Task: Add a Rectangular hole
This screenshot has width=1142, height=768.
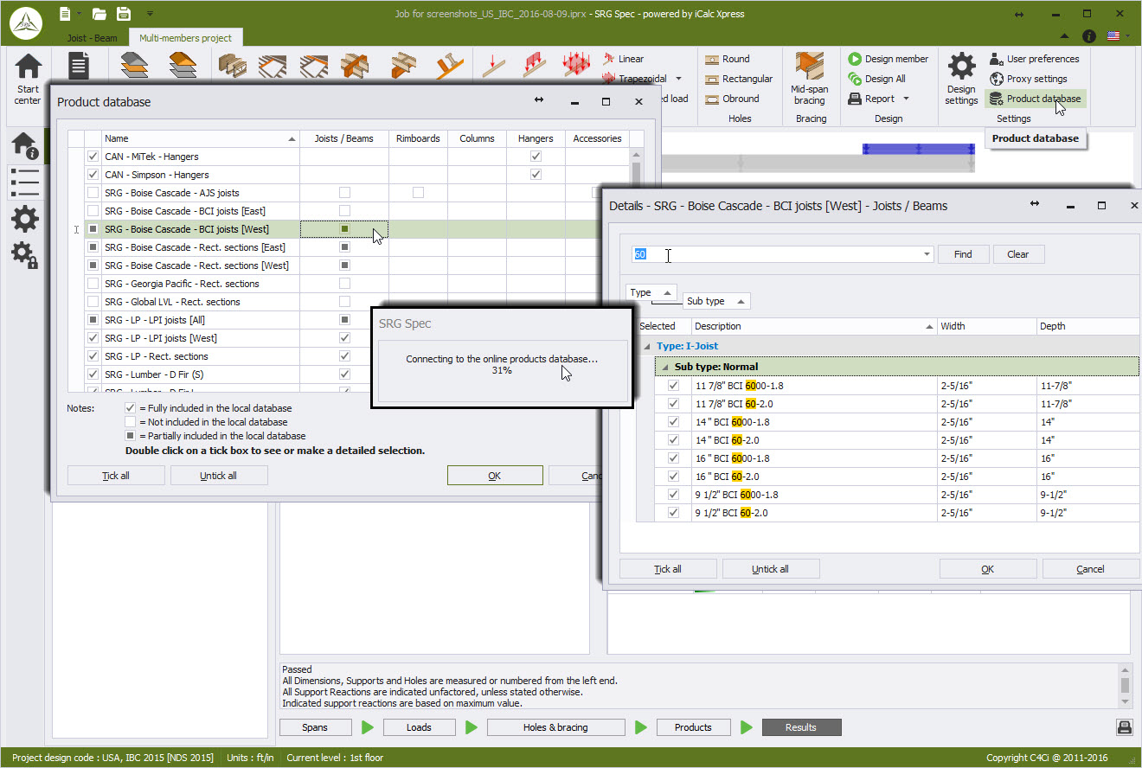Action: (x=739, y=79)
